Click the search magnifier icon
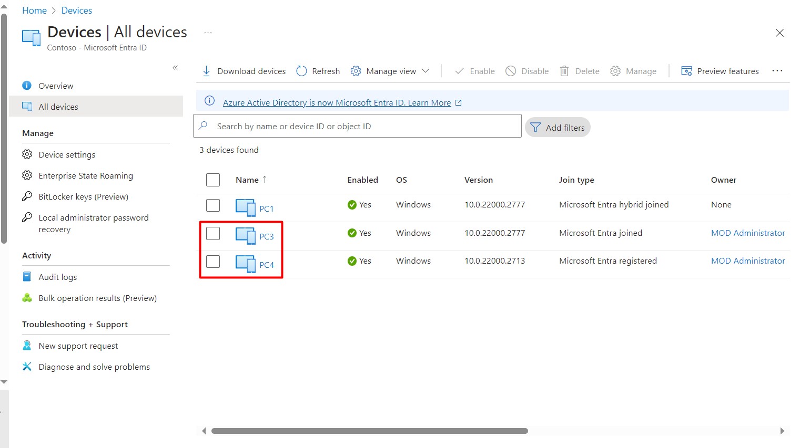This screenshot has width=800, height=448. click(x=204, y=126)
